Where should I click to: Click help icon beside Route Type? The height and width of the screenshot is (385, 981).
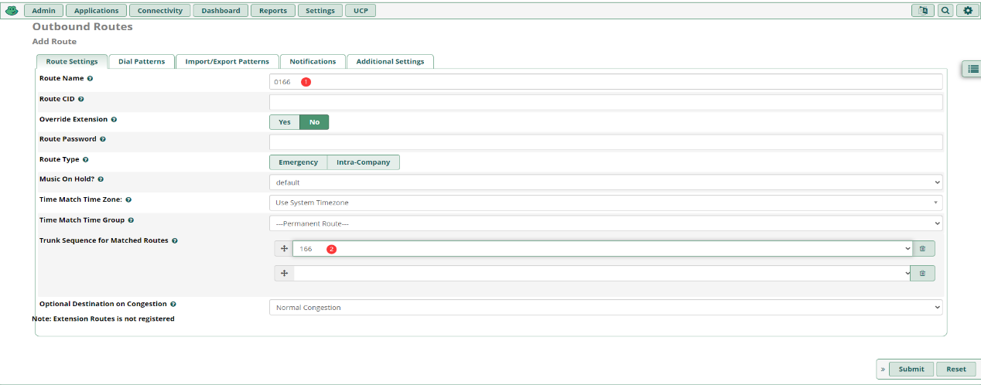coord(86,159)
